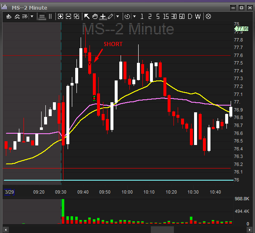The width and height of the screenshot is (255, 233).
Task: Click the horizontal scrollbar thumb
Action: point(162,230)
